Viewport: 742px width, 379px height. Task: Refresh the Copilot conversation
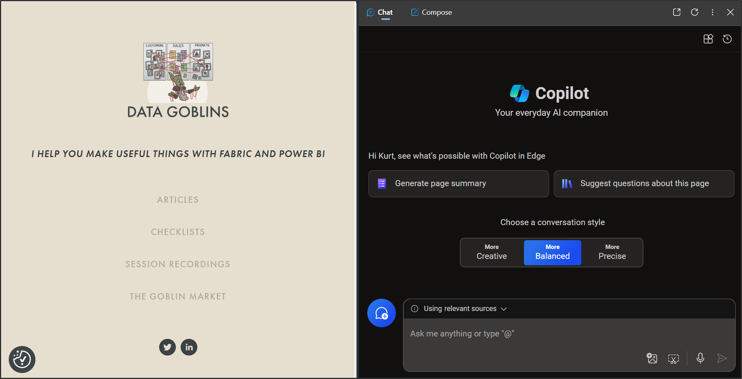(695, 12)
